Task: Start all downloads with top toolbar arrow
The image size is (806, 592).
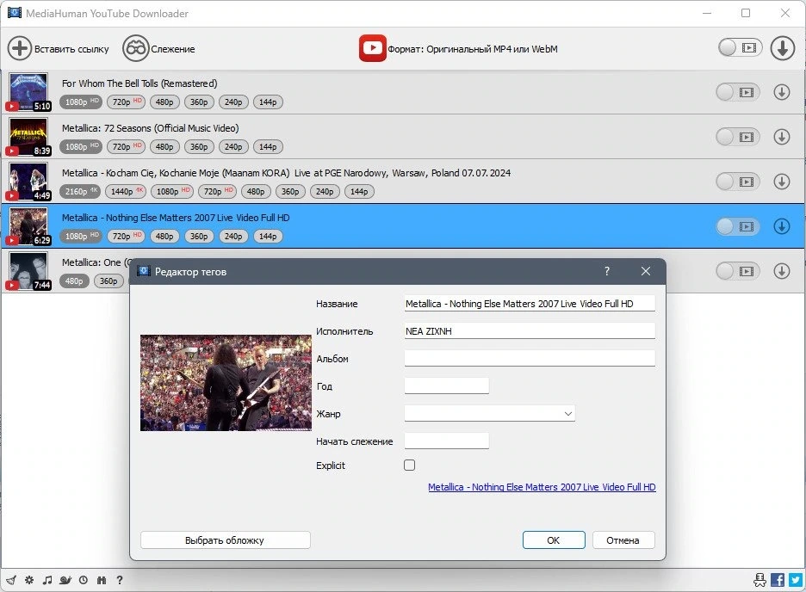Action: (x=783, y=48)
